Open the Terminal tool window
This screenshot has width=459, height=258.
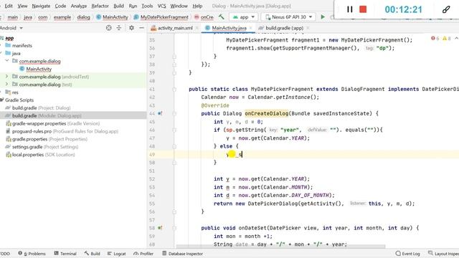[65, 253]
